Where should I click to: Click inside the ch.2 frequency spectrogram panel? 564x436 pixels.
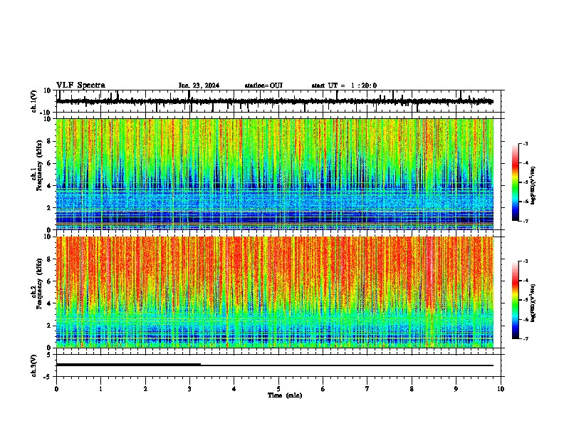click(x=275, y=292)
